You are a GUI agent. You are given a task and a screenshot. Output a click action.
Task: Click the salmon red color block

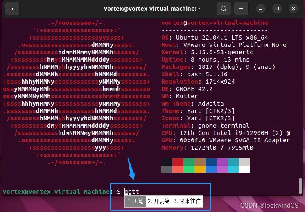click(x=178, y=169)
